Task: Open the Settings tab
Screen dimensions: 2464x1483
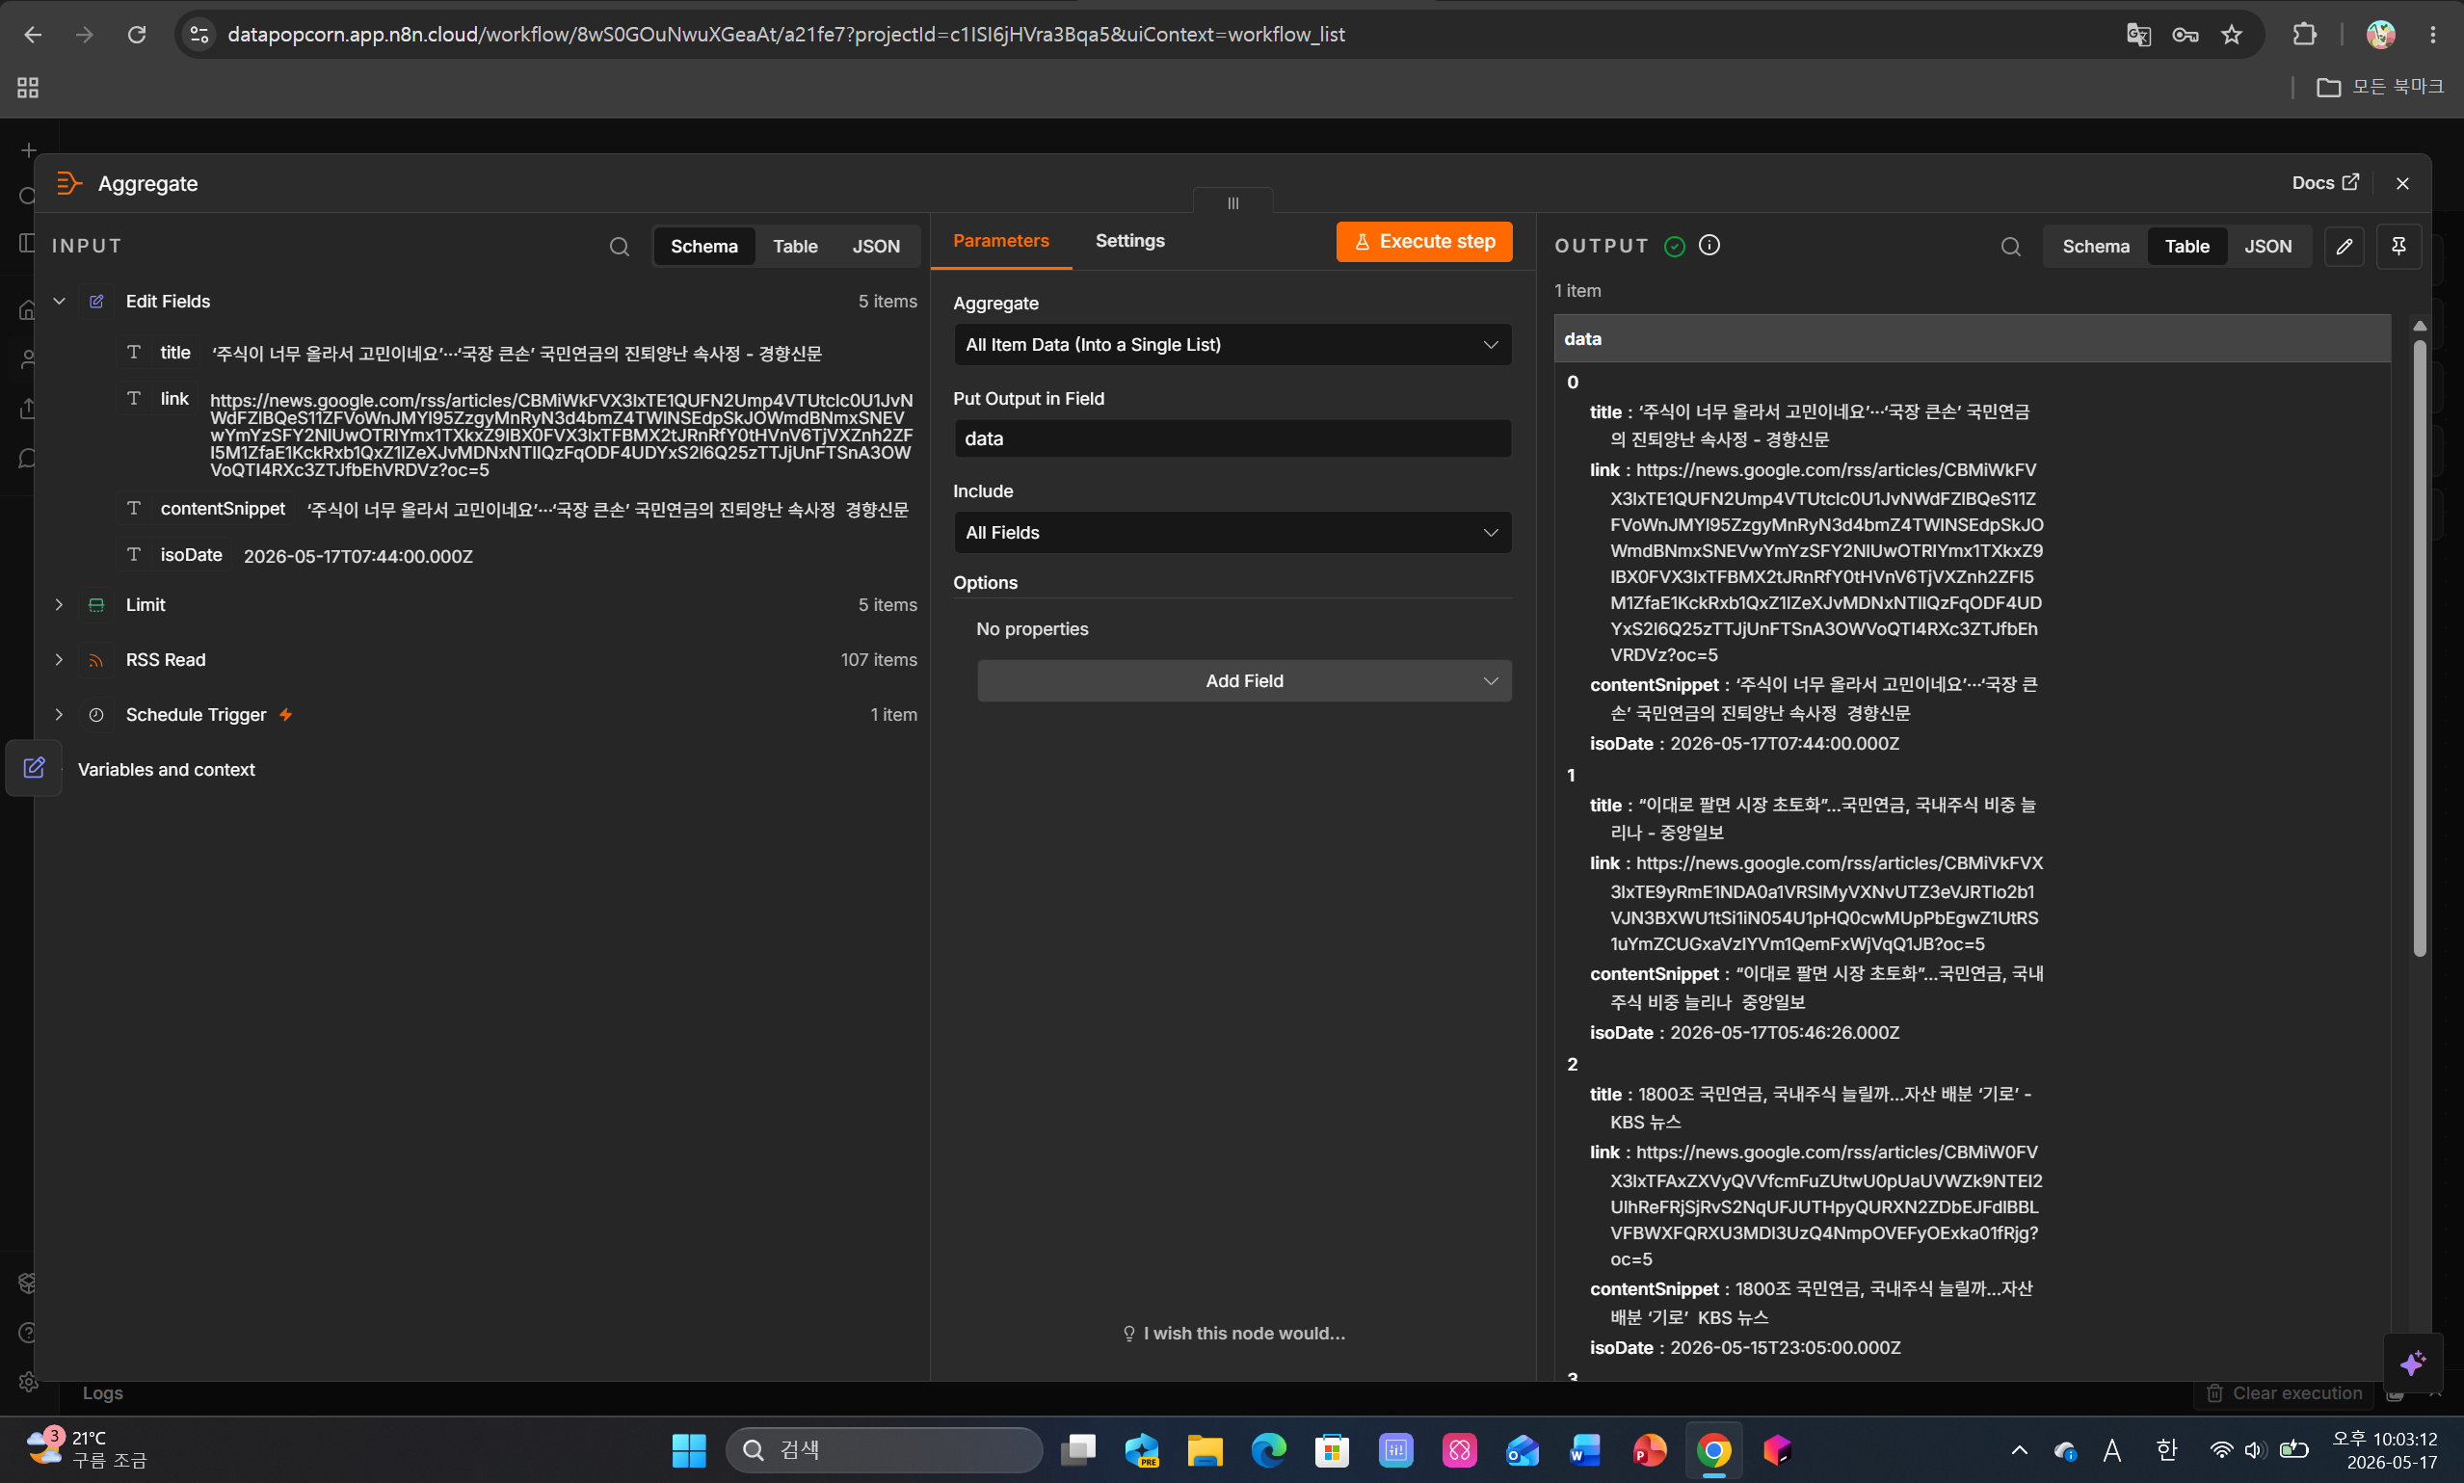Action: click(1129, 241)
